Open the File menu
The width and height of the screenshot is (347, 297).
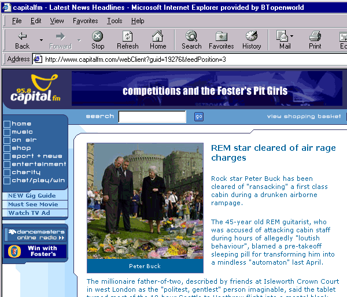pos(17,21)
